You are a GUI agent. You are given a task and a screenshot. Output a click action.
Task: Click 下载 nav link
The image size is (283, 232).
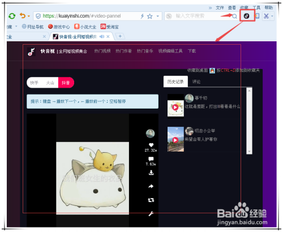click(192, 51)
